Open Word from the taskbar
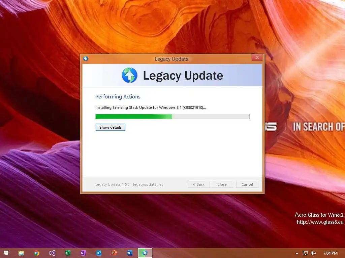The image size is (345, 258). tap(129, 253)
